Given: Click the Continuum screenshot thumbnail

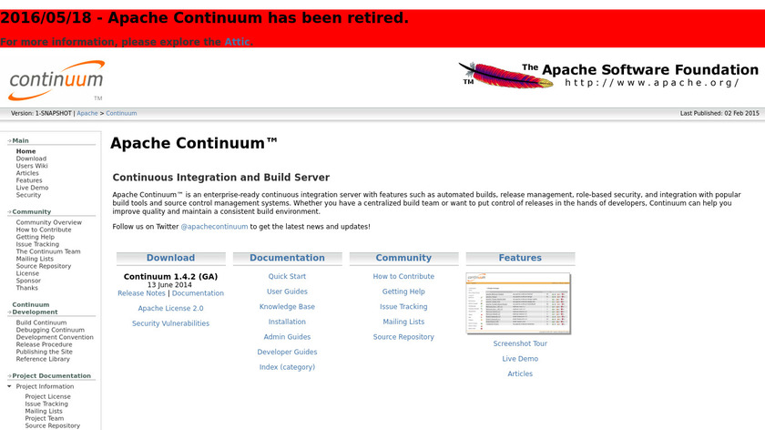Looking at the screenshot, I should [518, 303].
